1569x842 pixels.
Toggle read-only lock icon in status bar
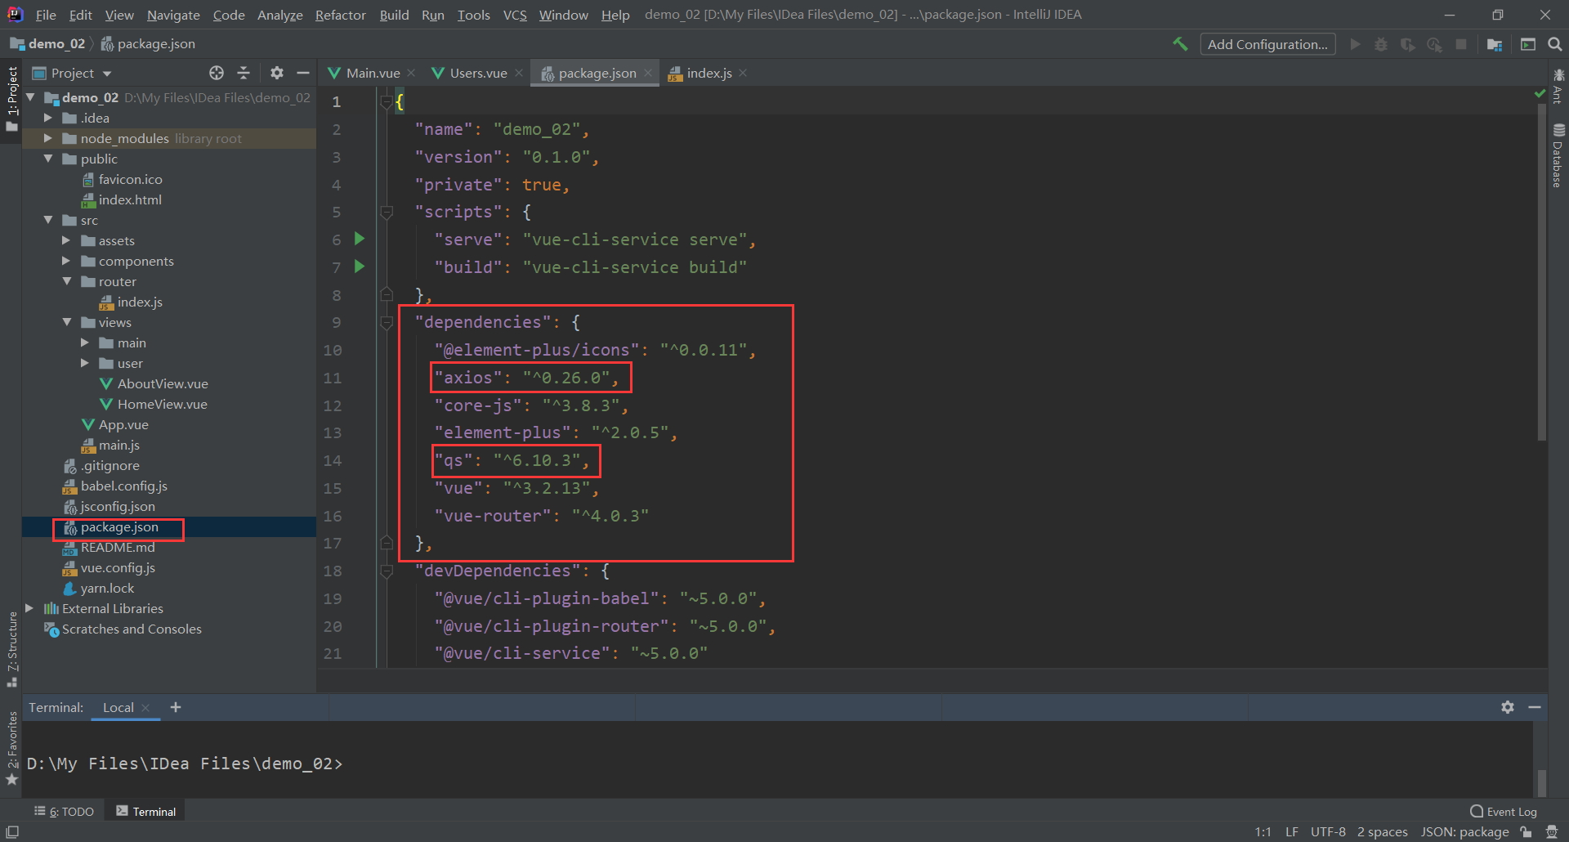pos(1526,832)
